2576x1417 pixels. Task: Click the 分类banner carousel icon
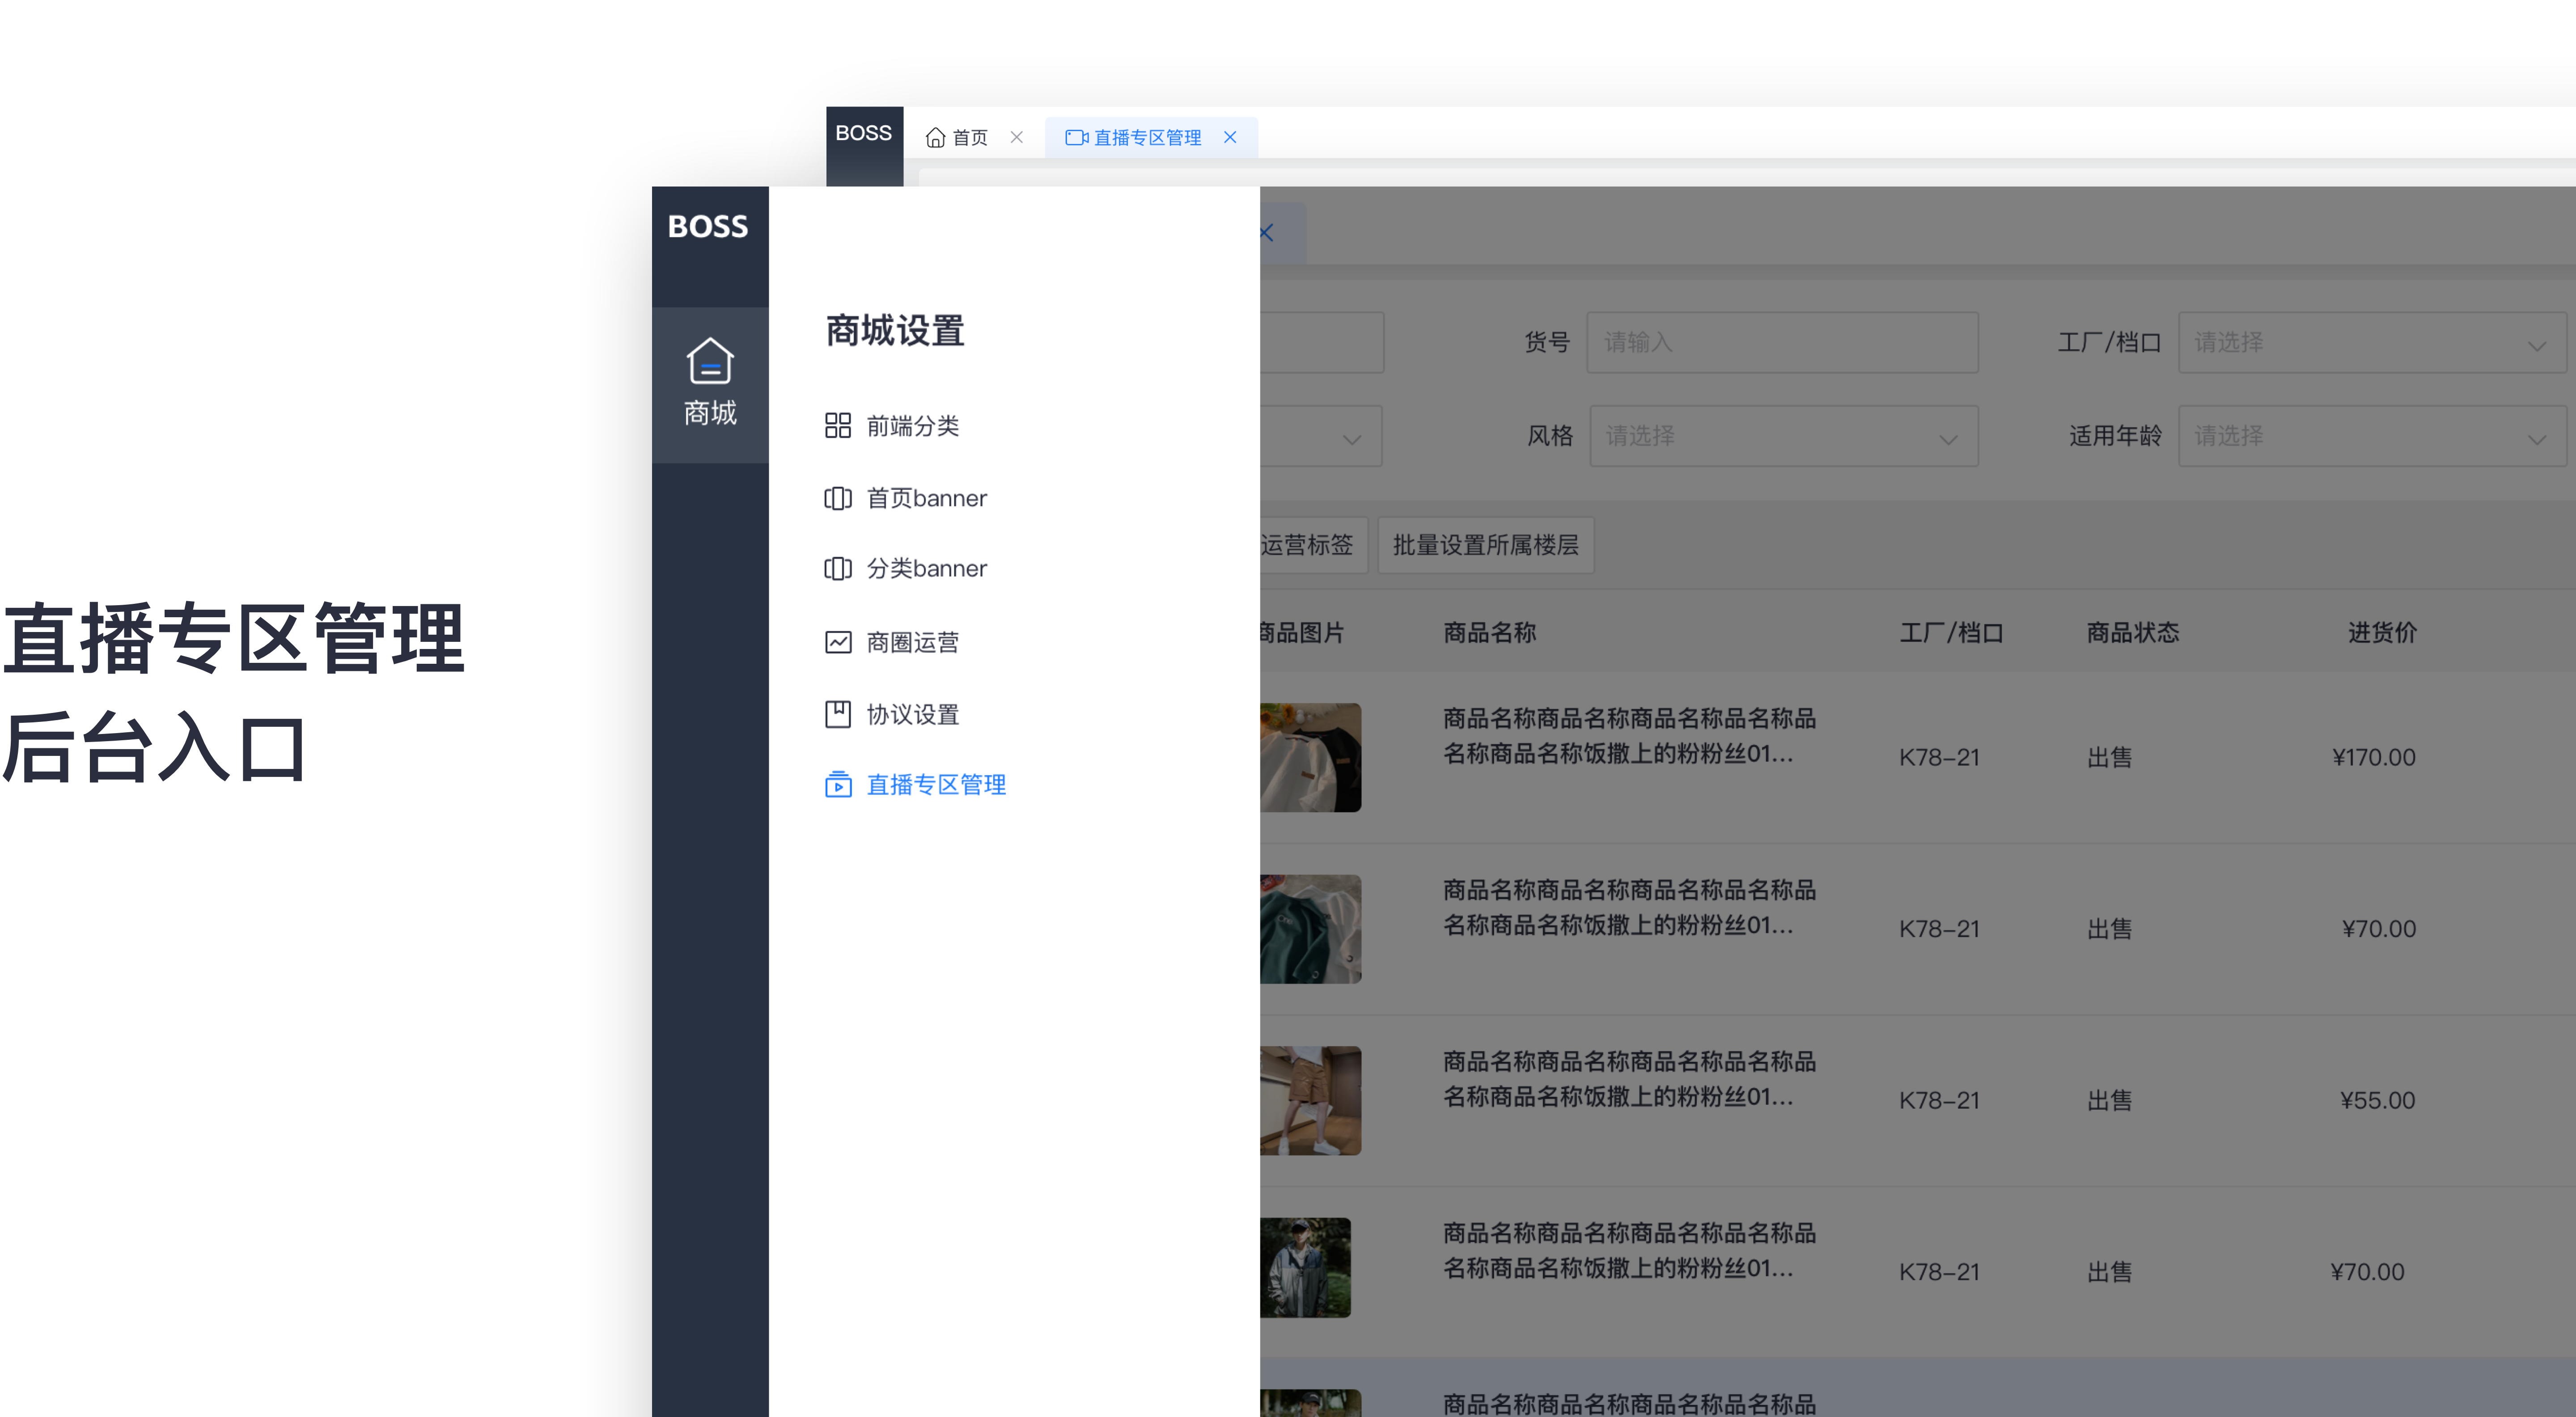[x=837, y=569]
